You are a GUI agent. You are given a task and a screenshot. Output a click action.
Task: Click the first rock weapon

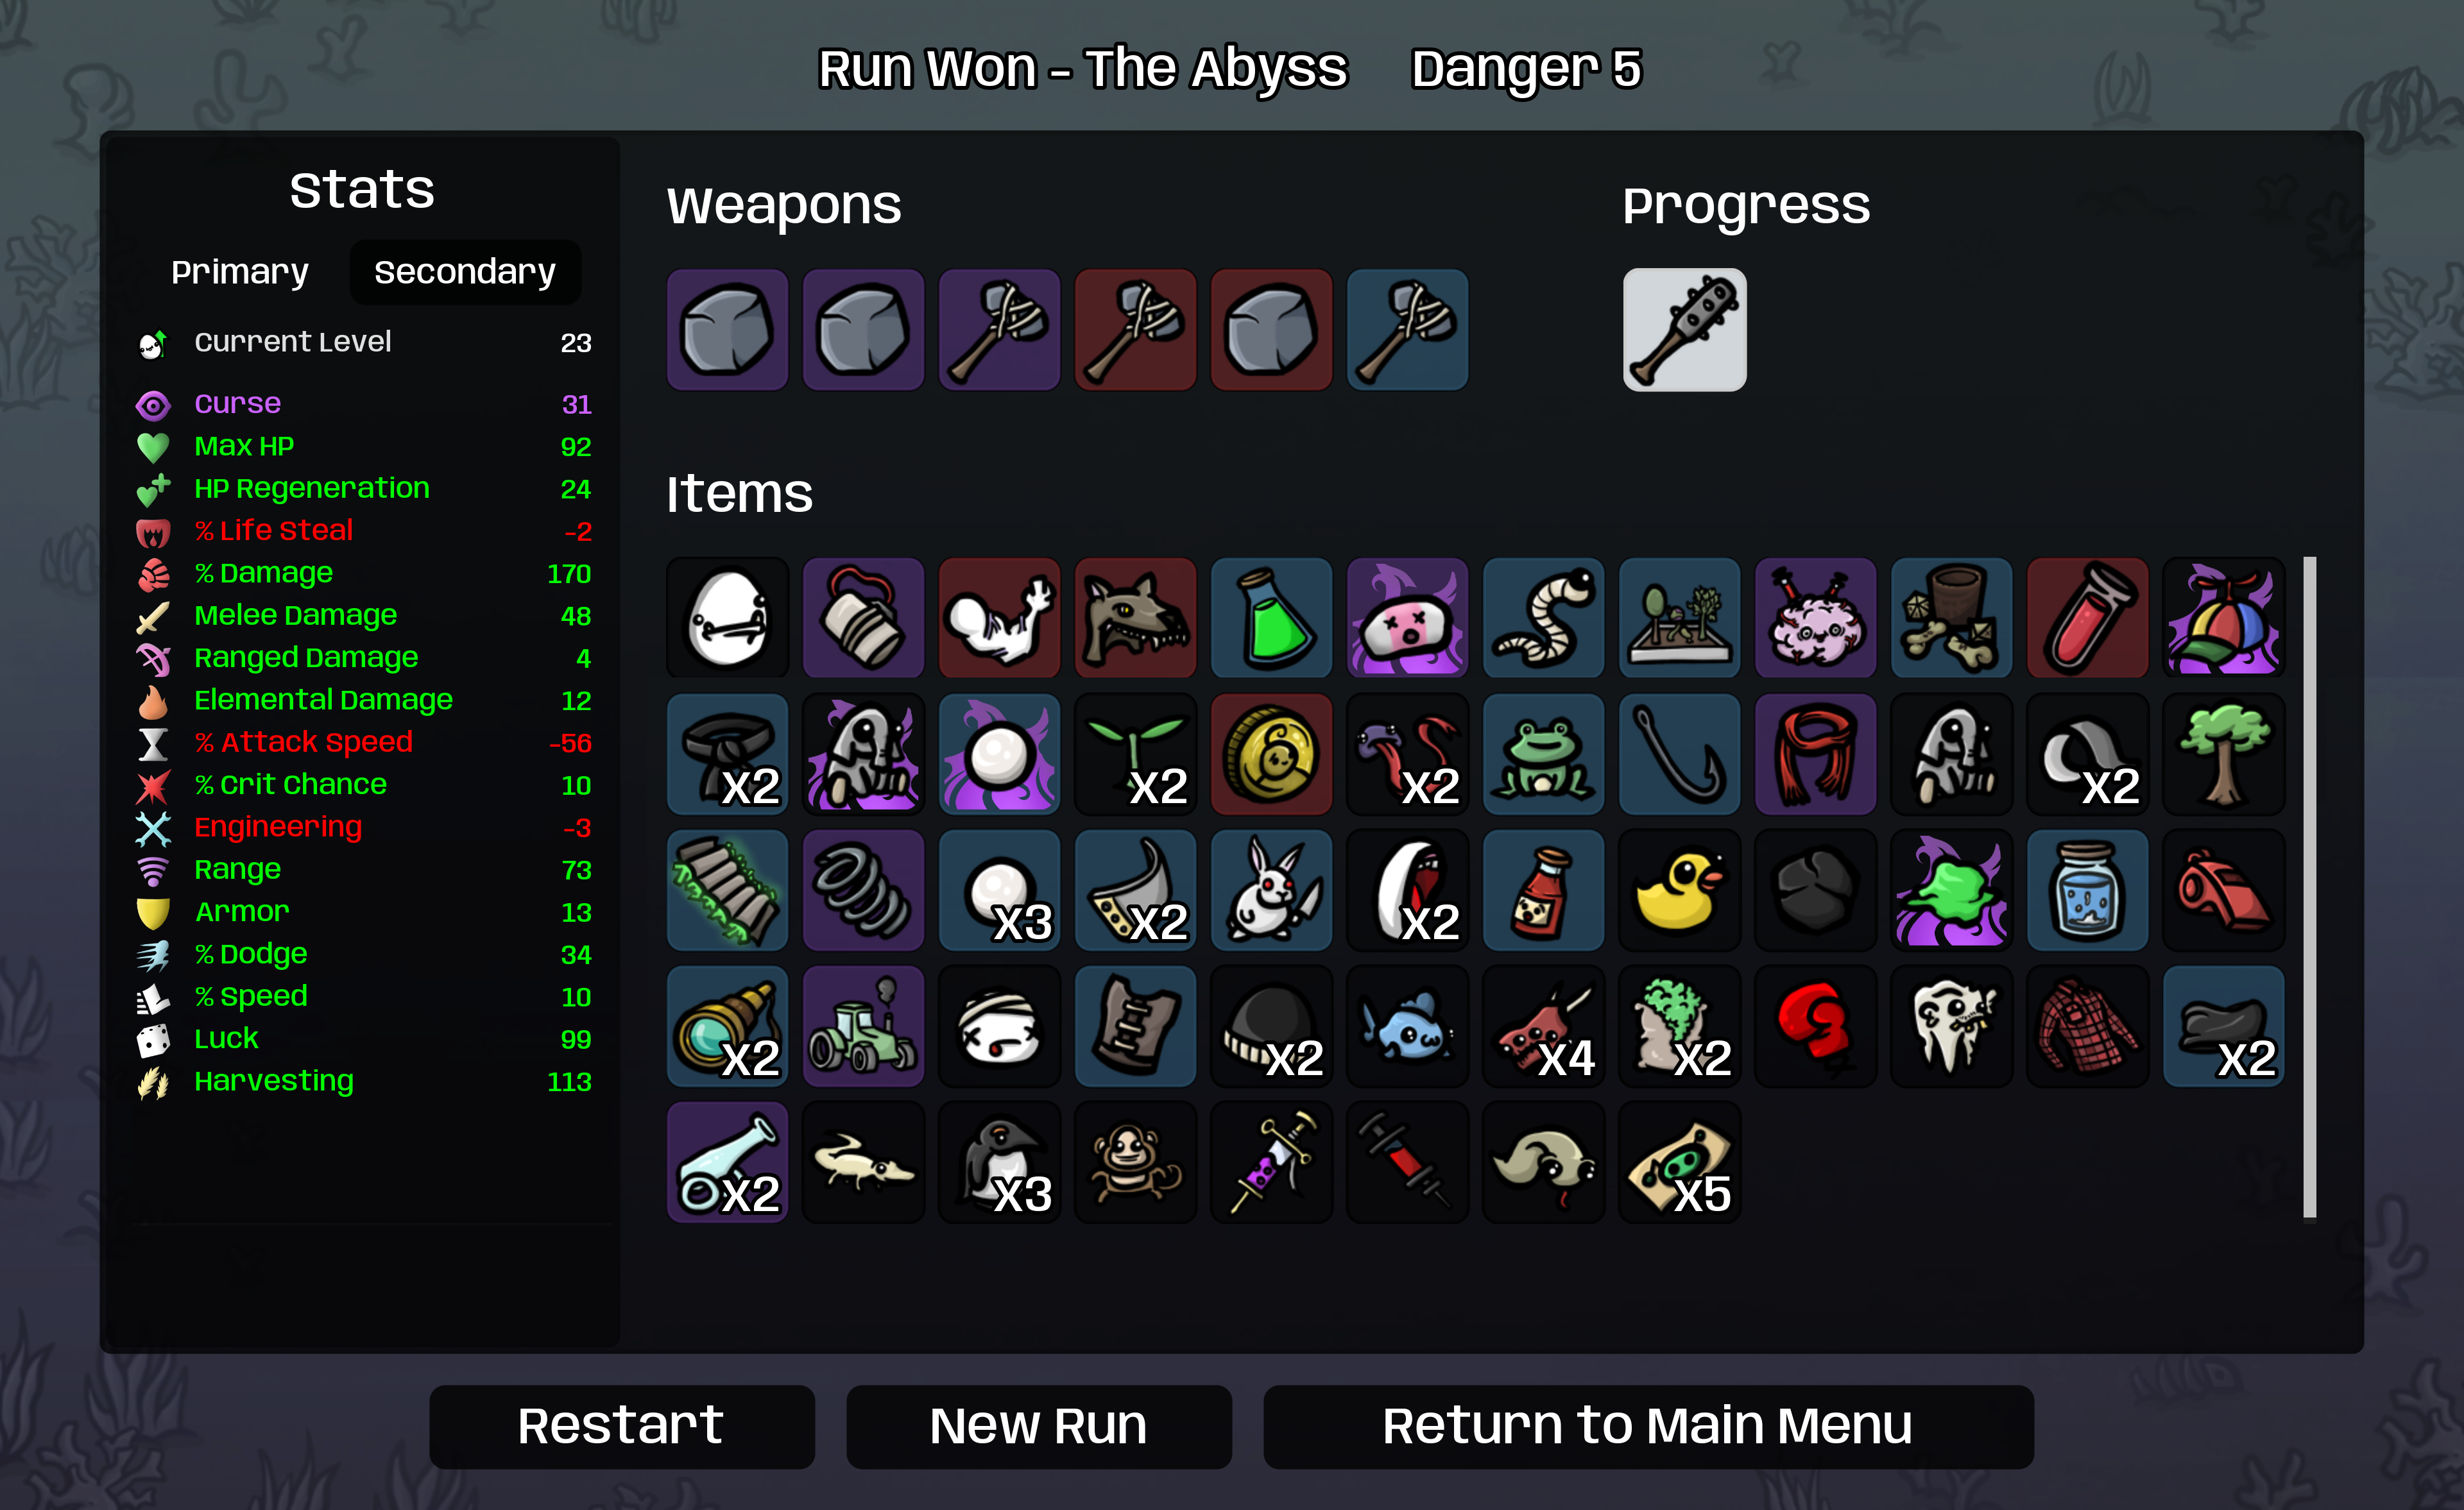point(727,329)
